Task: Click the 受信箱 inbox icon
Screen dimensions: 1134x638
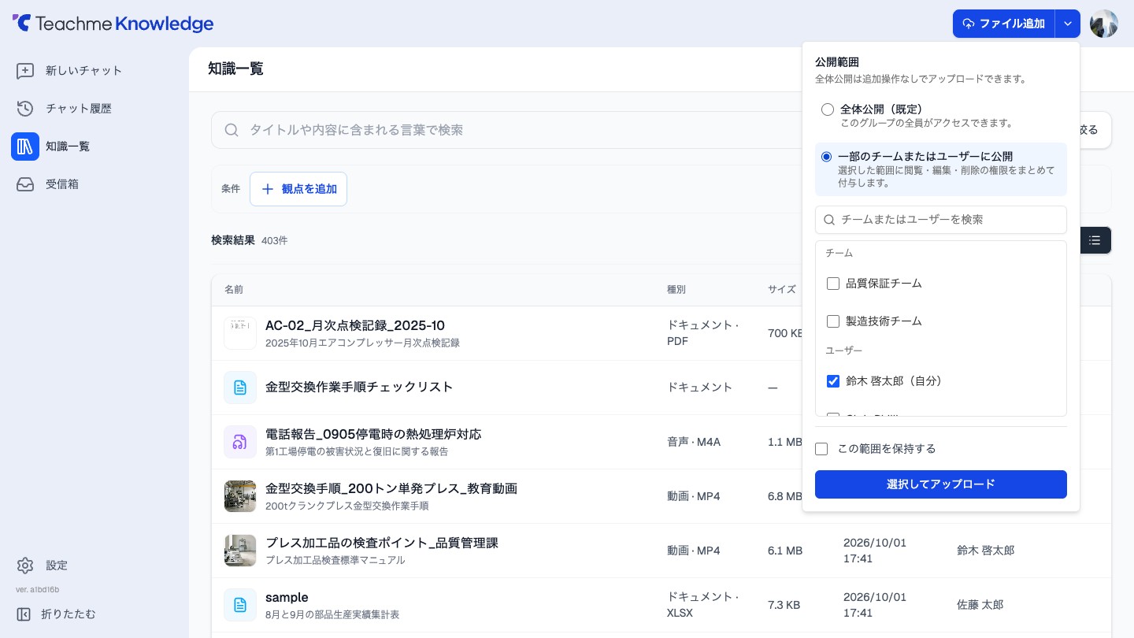Action: coord(25,184)
